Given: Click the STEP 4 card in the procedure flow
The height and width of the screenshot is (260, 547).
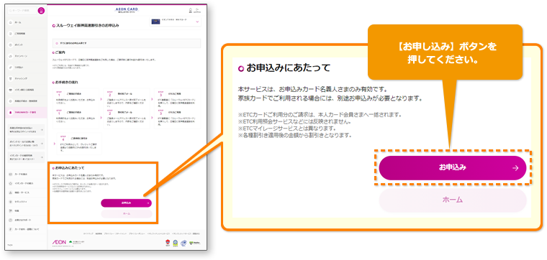Looking at the screenshot, I should tap(79, 144).
